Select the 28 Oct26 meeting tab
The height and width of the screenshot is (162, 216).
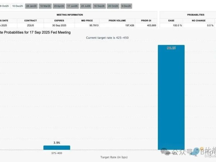pyautogui.click(x=113, y=6)
